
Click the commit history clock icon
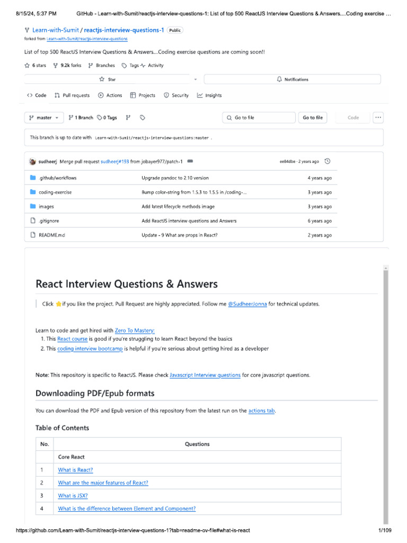tap(328, 161)
